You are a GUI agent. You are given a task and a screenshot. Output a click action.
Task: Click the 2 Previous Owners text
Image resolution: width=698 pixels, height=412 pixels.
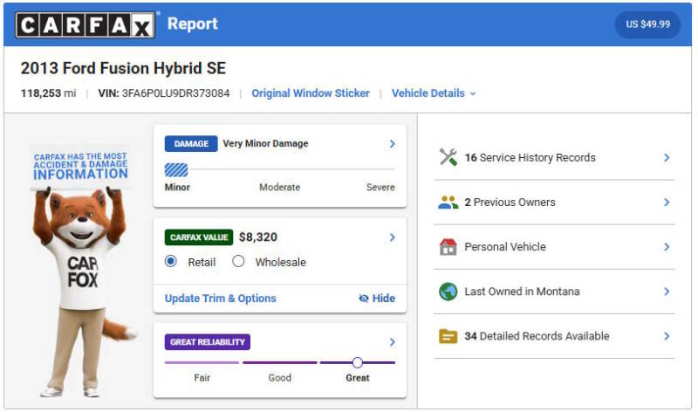point(510,203)
